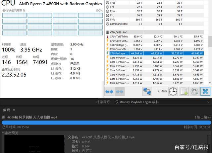
Task: Select the Core 6 Power row label
Action: click(119, 83)
